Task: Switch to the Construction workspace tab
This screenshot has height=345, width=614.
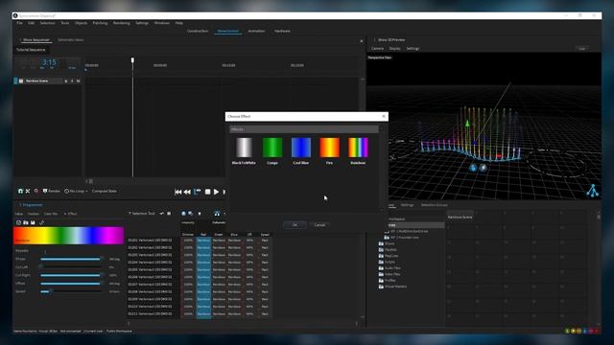Action: tap(198, 31)
